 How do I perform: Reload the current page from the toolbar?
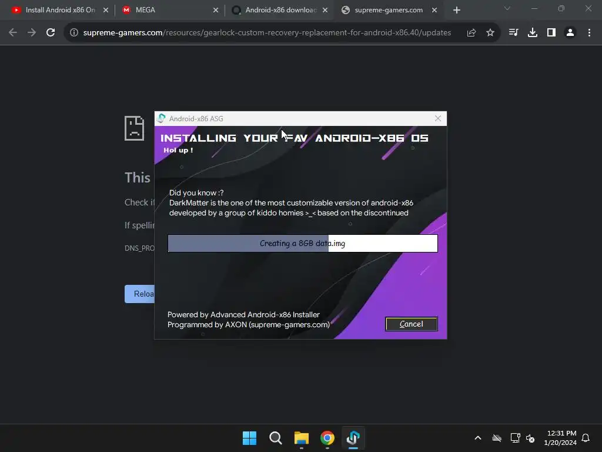coord(51,33)
